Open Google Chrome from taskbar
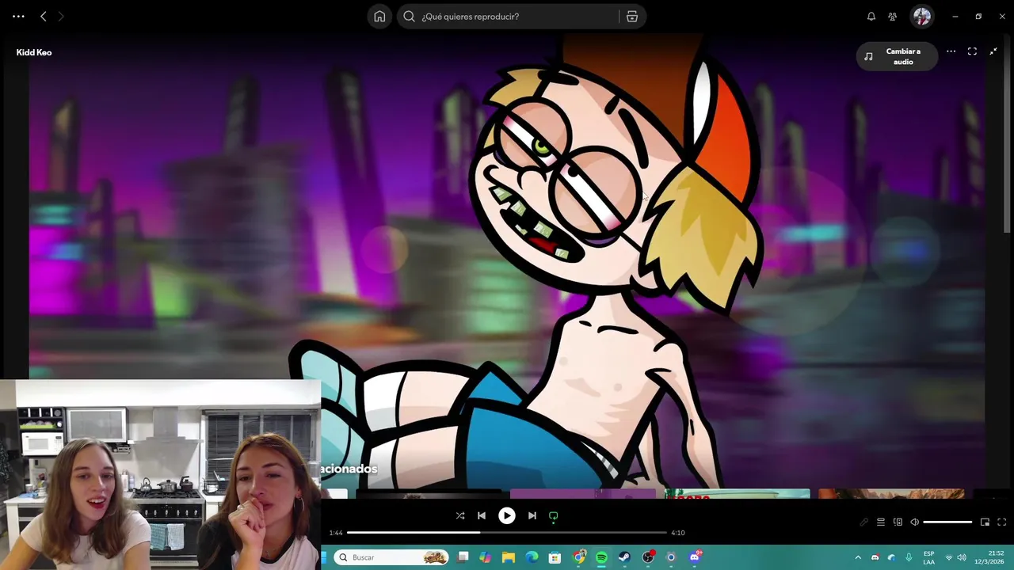Image resolution: width=1014 pixels, height=570 pixels. point(579,557)
